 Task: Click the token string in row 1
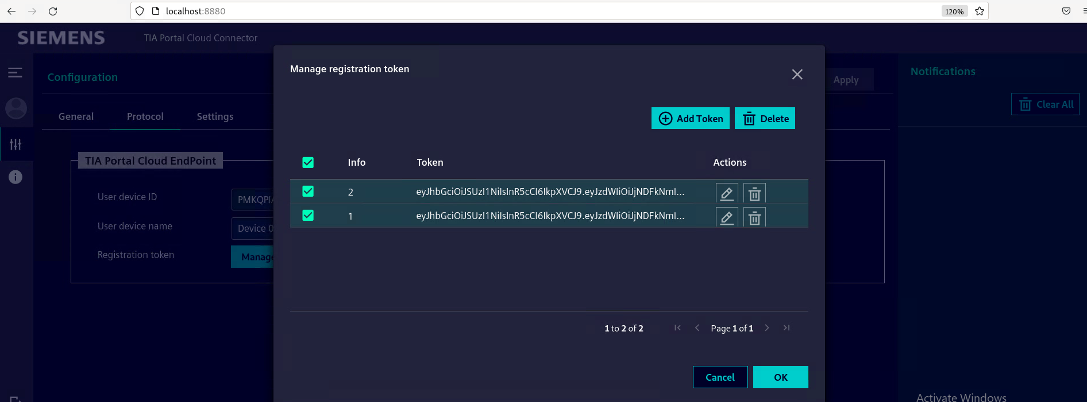[550, 216]
